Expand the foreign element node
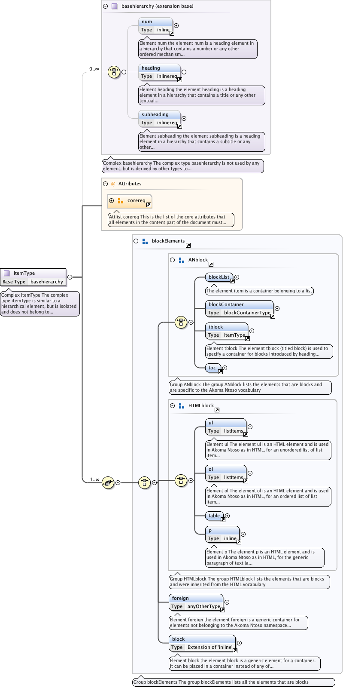Viewport: 343px width, 688px height. tap(227, 602)
